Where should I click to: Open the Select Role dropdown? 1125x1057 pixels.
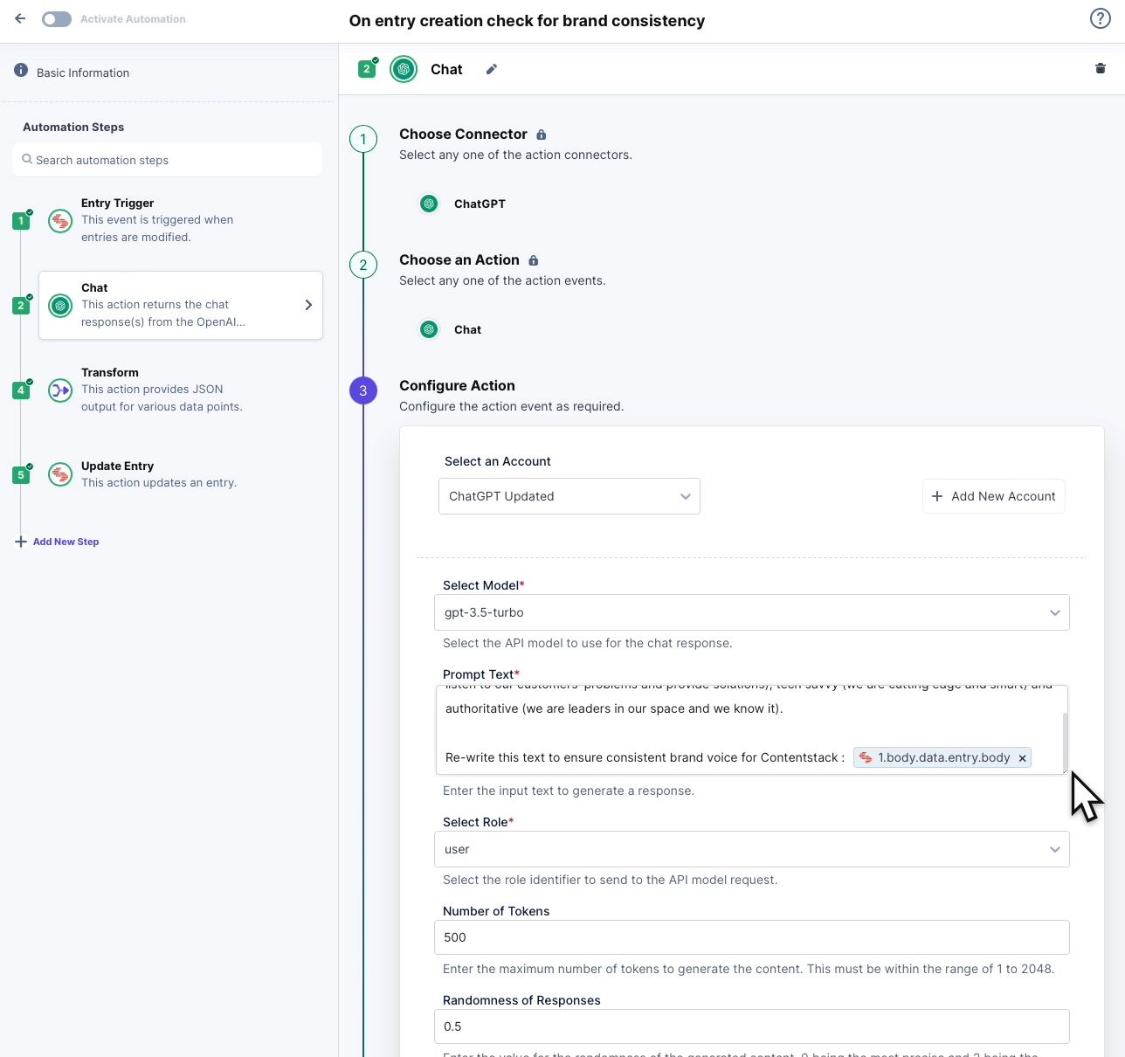752,849
